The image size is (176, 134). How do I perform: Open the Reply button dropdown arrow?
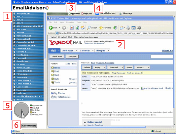tap(104, 68)
